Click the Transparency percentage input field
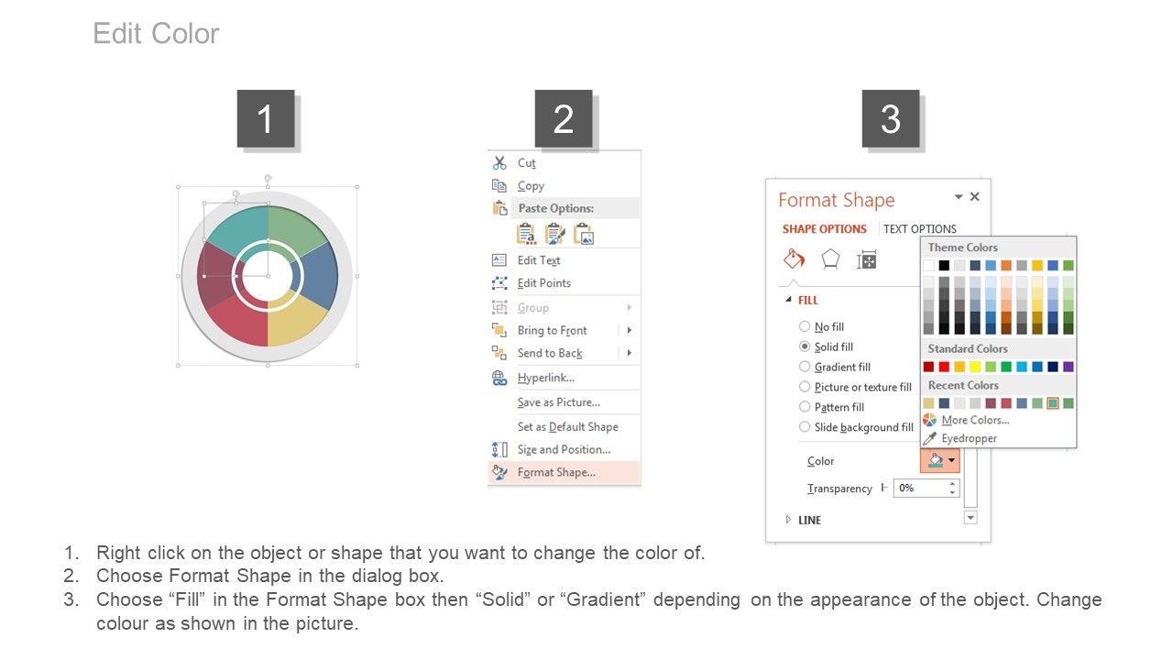Screen dimensions: 1173x660 point(919,488)
